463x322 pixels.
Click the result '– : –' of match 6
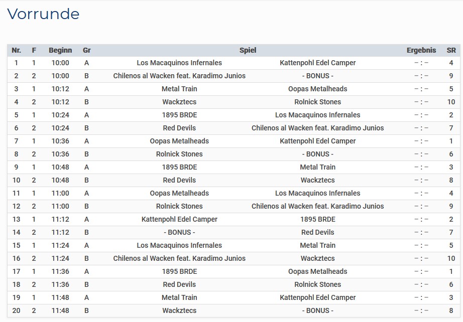(421, 128)
